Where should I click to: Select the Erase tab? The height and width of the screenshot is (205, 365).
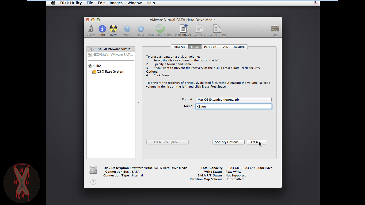pyautogui.click(x=195, y=47)
